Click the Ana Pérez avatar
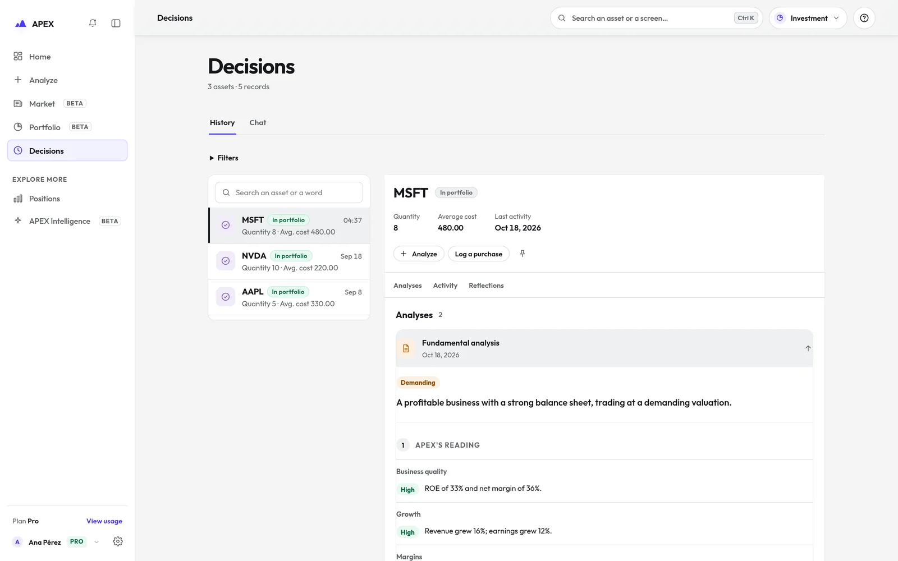 point(17,542)
